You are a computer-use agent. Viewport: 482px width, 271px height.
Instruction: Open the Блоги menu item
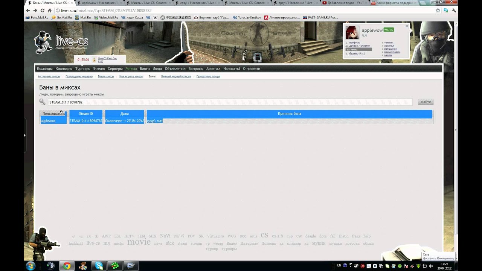[145, 69]
